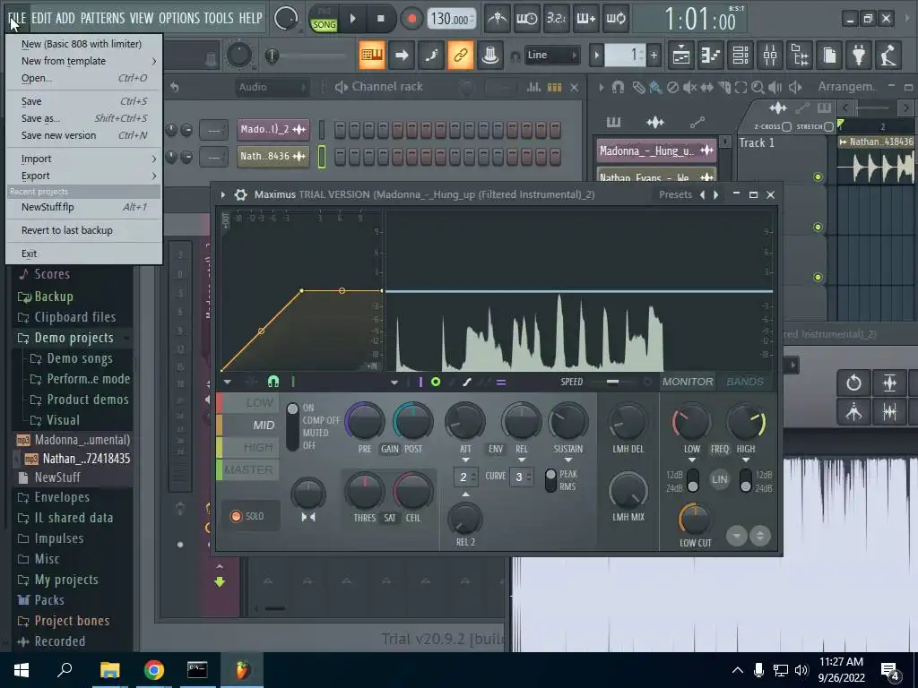Select the HIGH band in Maximus
This screenshot has width=918, height=688.
coord(248,448)
